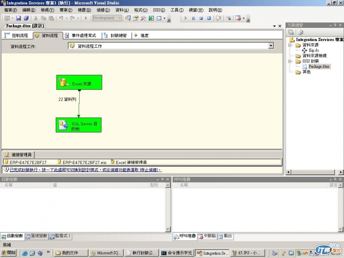Viewport: 344px width, 258px height.
Task: Open the active files dropdown in document tab bar
Action: pyautogui.click(x=274, y=26)
